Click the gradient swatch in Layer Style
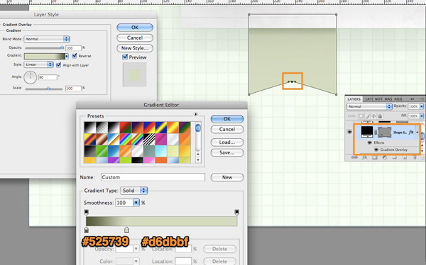Viewport: 426px width, 265px height. pos(45,56)
